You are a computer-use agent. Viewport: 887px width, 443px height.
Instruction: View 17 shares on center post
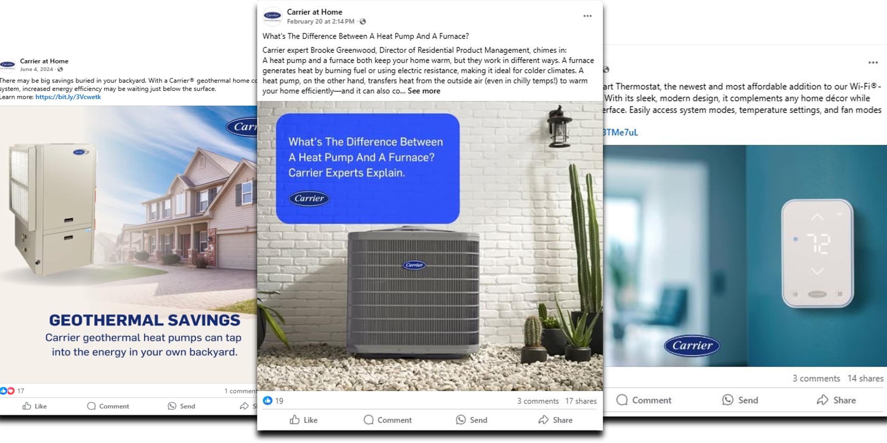(581, 401)
